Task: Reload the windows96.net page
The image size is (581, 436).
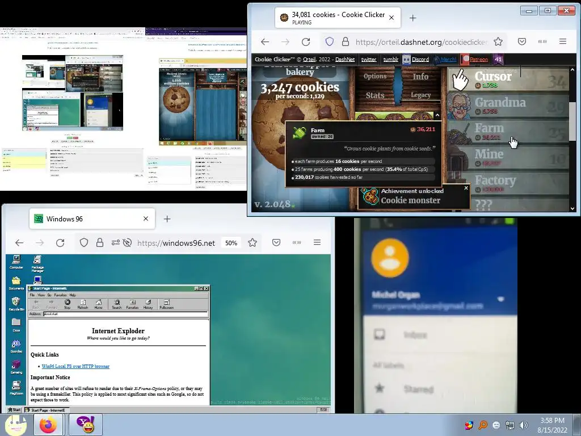Action: (60, 243)
